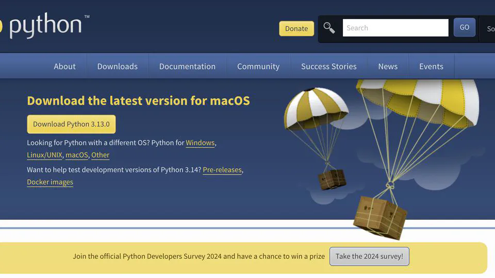This screenshot has width=495, height=278.
Task: Click Take the 2024 survey! button
Action: coord(369,256)
